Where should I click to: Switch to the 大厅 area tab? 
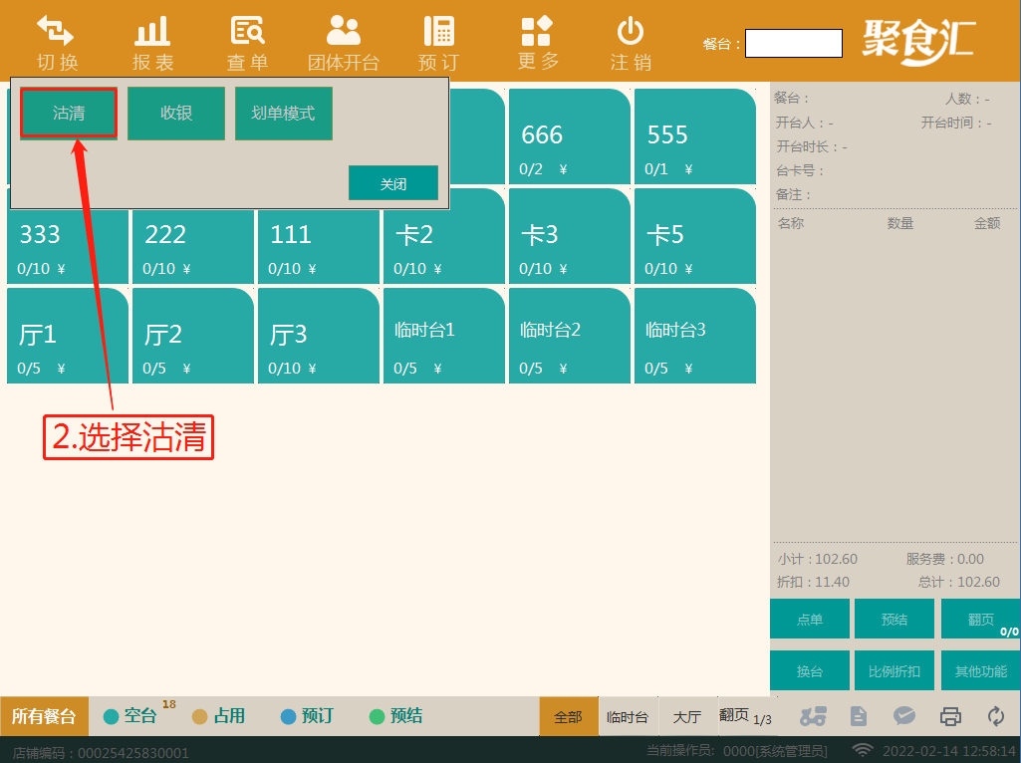687,717
